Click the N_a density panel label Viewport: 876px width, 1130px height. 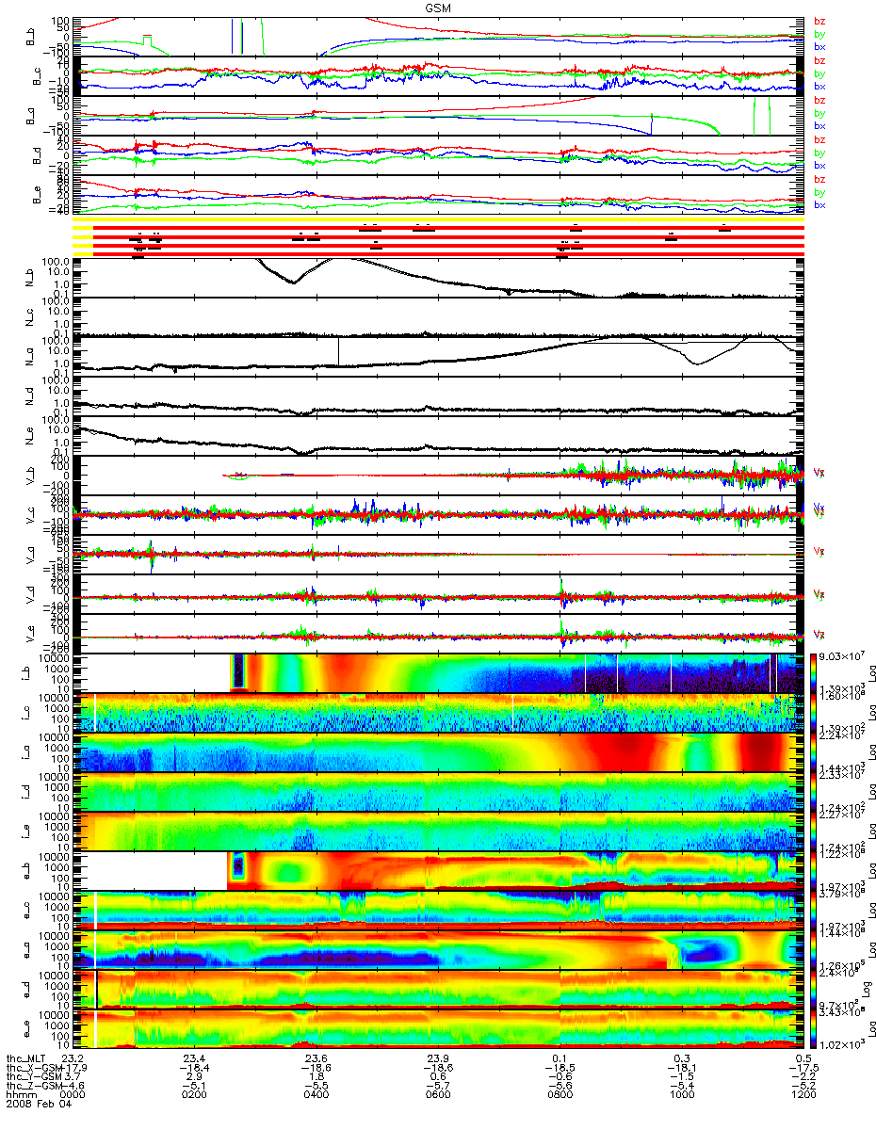coord(27,357)
